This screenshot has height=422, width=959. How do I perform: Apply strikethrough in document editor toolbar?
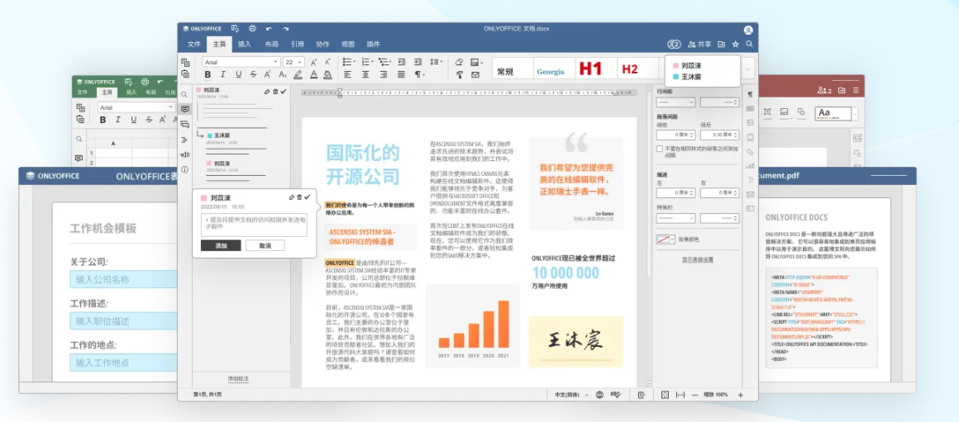253,74
